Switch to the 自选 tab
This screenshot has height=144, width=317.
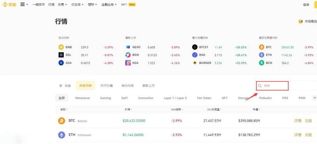click(65, 86)
